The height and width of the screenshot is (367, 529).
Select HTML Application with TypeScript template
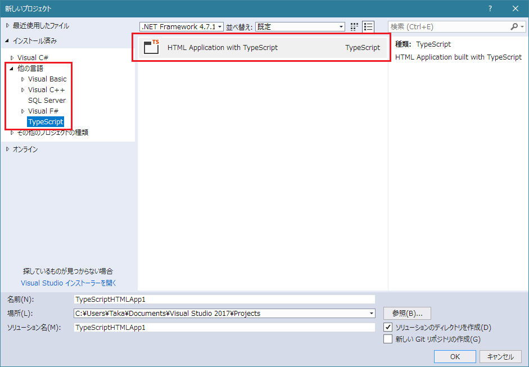[x=263, y=47]
